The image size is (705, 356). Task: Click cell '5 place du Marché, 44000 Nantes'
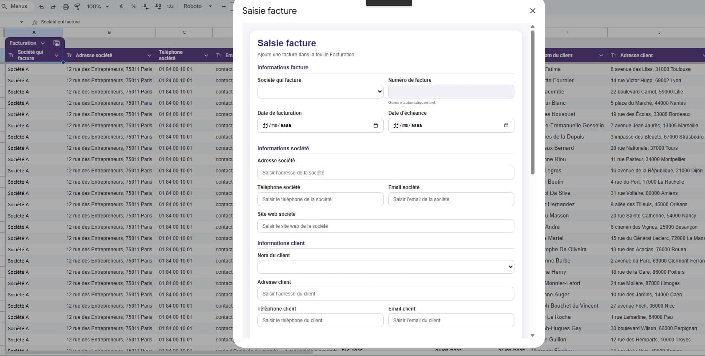(x=656, y=103)
